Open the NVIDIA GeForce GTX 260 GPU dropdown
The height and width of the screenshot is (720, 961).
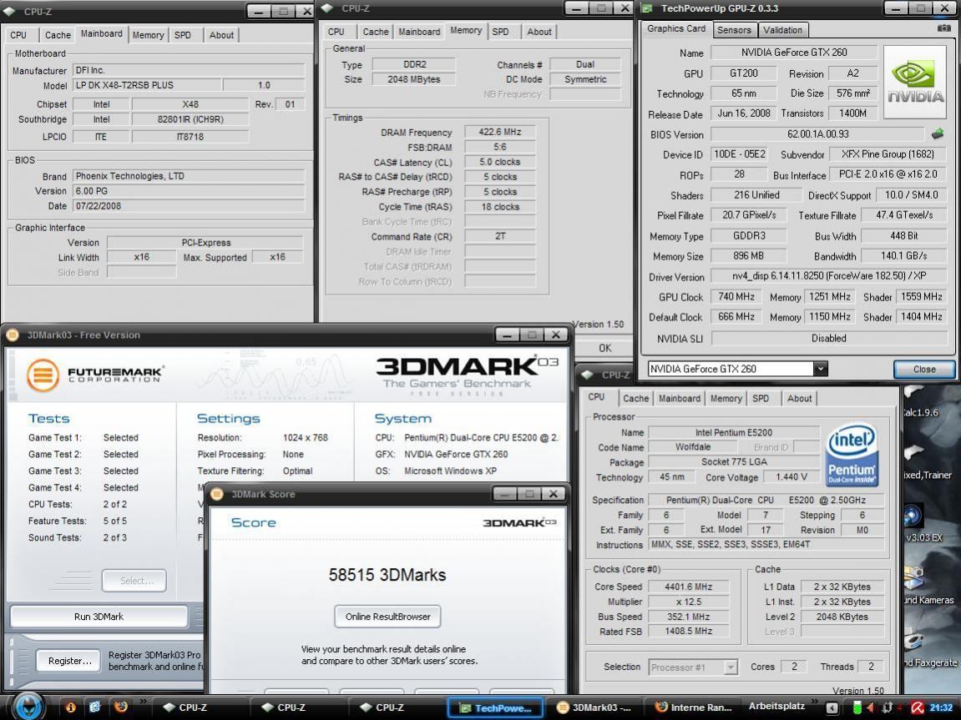(x=820, y=369)
